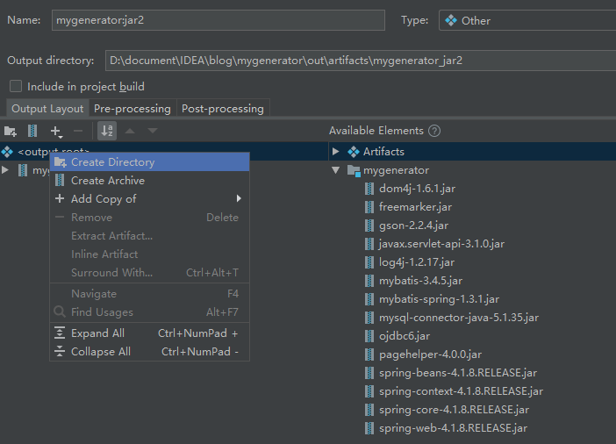Switch to the Post-processing tab
The image size is (616, 444).
(222, 109)
